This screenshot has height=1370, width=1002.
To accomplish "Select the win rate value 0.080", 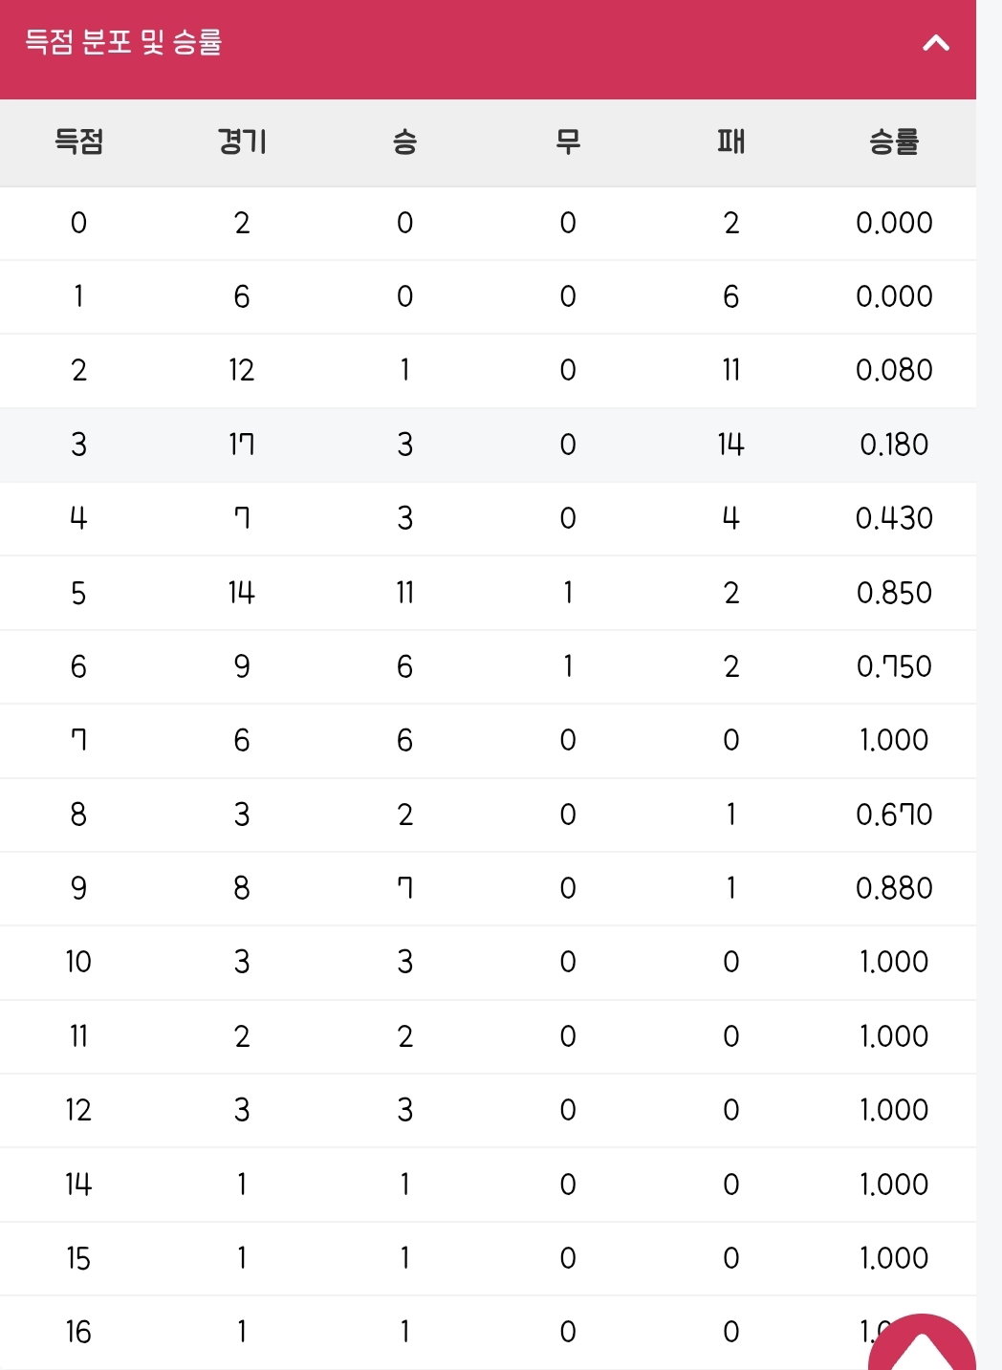I will click(x=894, y=370).
